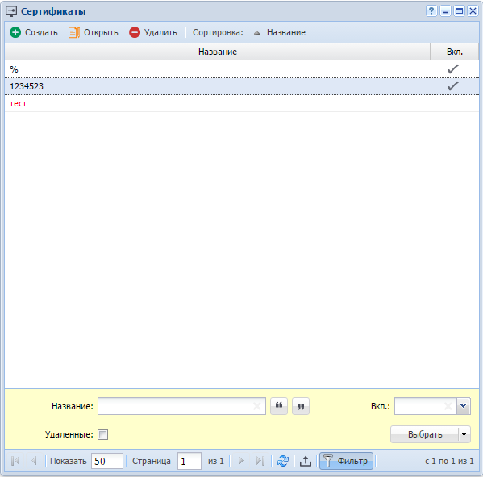This screenshot has width=483, height=477.
Task: Select the row named тест
Action: [x=242, y=103]
